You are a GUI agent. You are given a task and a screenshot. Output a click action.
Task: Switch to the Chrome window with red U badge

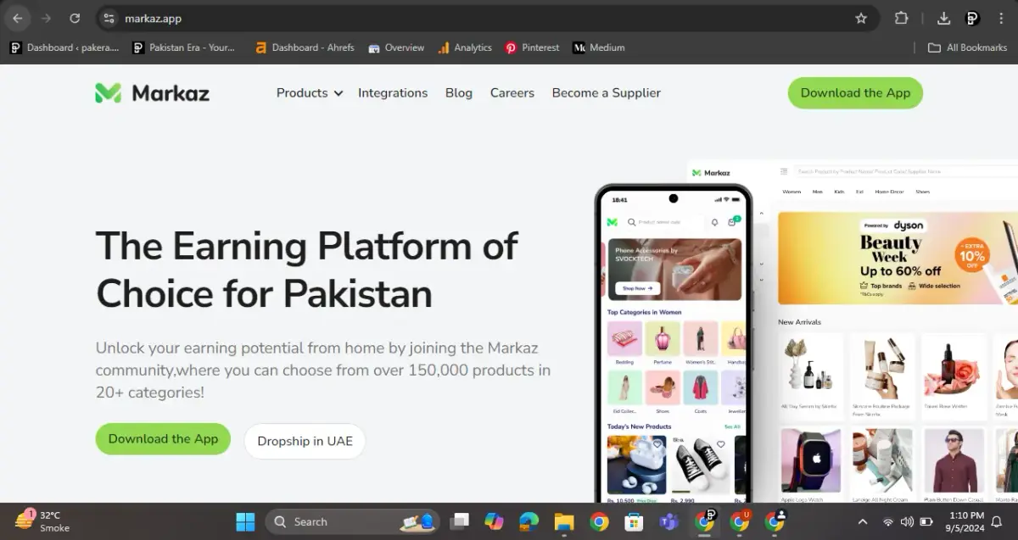[x=740, y=521]
